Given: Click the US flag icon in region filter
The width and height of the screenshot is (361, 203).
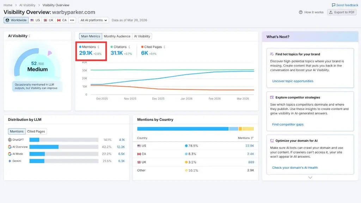Looking at the screenshot, I should pos(32,20).
